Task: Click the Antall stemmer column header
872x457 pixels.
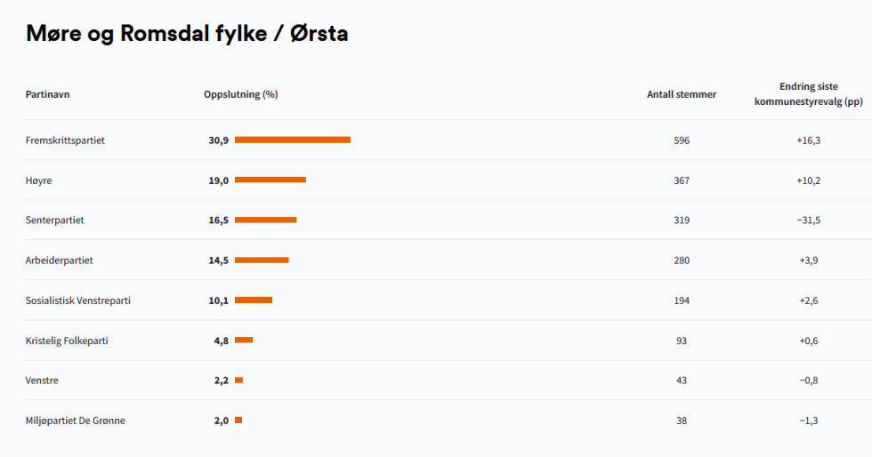Action: pyautogui.click(x=682, y=94)
